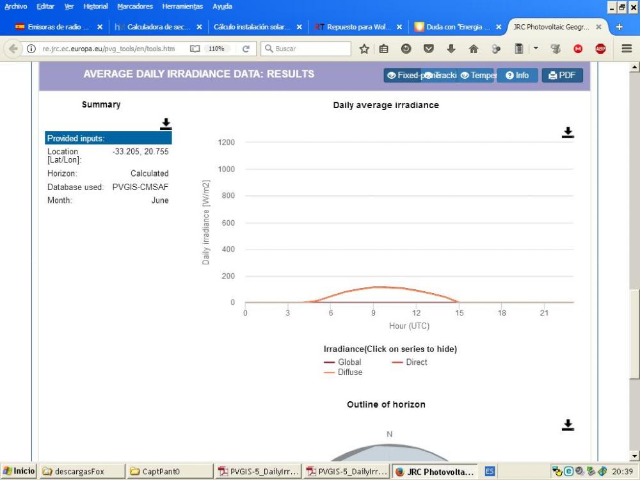Reset the 110% zoom level indicator
This screenshot has height=480, width=640.
[x=216, y=49]
